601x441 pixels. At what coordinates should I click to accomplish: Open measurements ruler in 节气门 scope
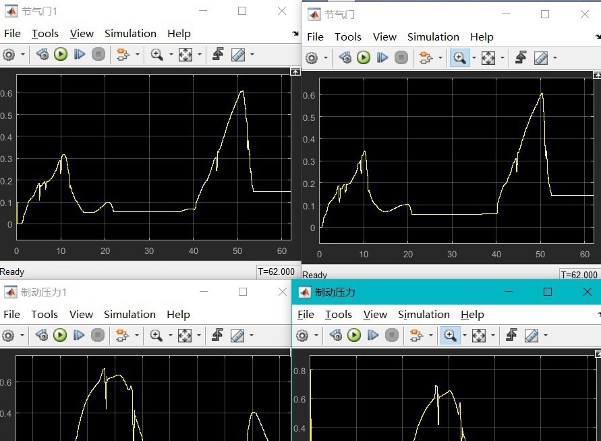coord(541,58)
